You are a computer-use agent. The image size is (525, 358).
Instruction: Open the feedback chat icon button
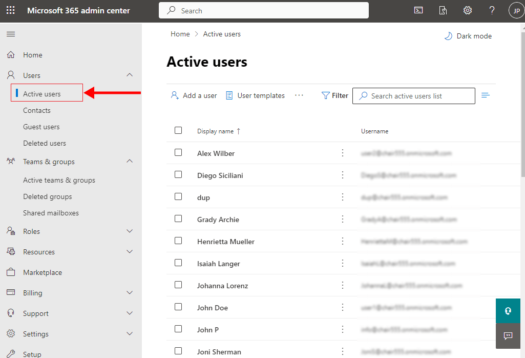click(508, 336)
